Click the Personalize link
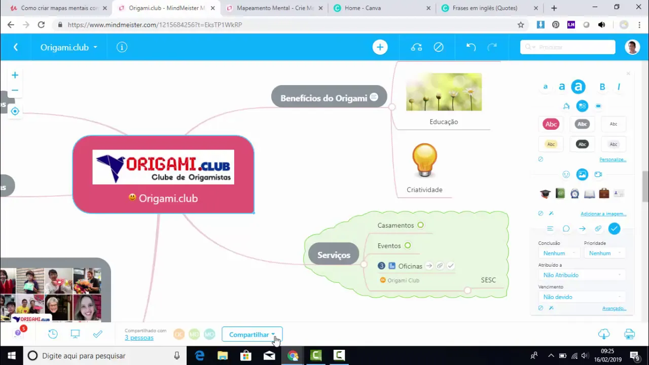 tap(612, 160)
